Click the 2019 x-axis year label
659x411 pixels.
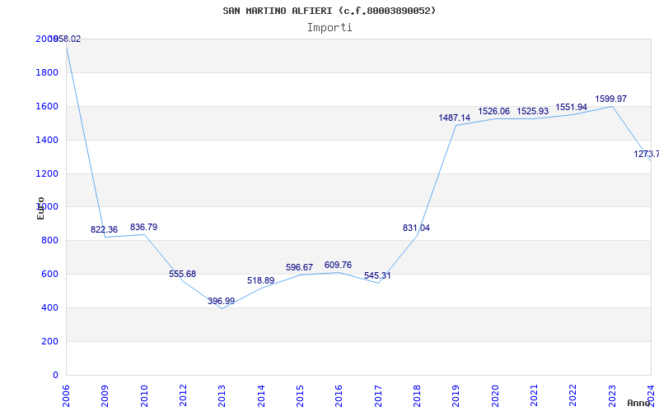pyautogui.click(x=456, y=395)
